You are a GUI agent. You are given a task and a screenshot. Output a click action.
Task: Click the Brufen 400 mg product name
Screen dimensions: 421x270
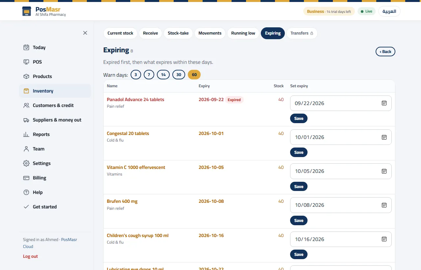pyautogui.click(x=122, y=201)
